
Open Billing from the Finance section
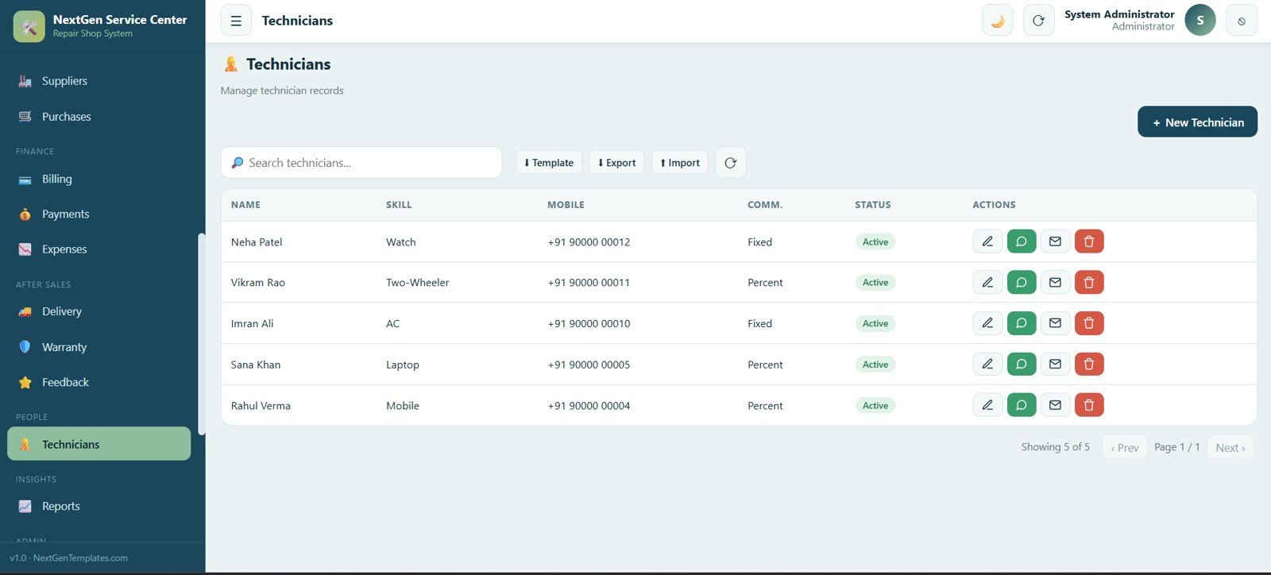click(99, 179)
